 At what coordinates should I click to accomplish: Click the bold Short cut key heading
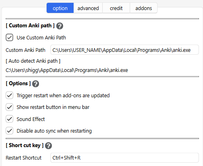(25, 146)
